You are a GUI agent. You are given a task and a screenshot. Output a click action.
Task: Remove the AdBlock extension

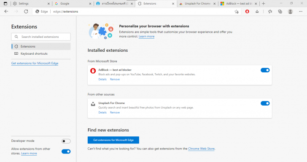tap(115, 80)
